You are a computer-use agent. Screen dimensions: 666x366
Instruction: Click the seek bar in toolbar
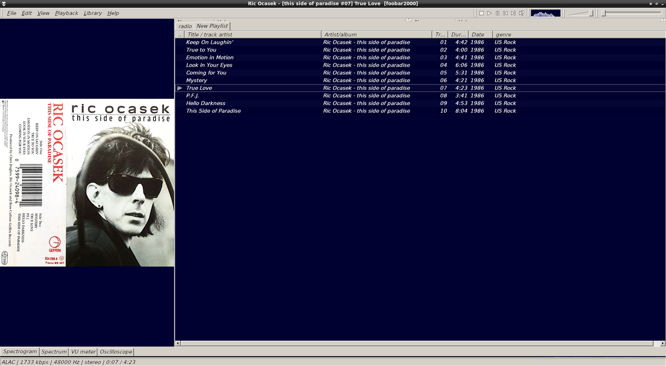point(632,13)
